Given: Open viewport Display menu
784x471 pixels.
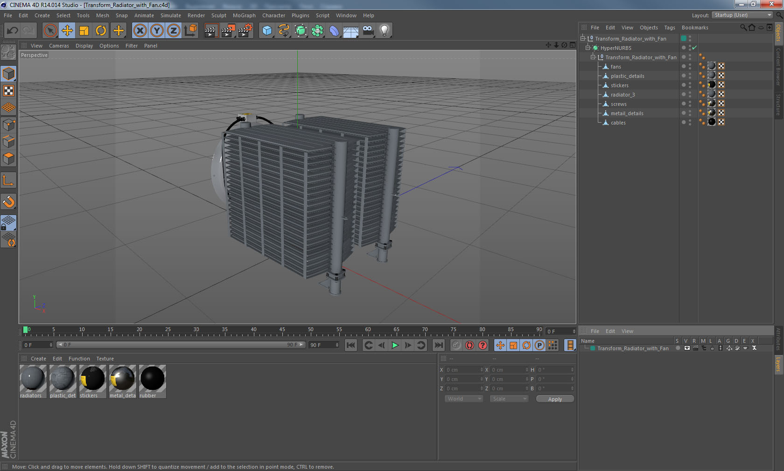Looking at the screenshot, I should click(84, 46).
